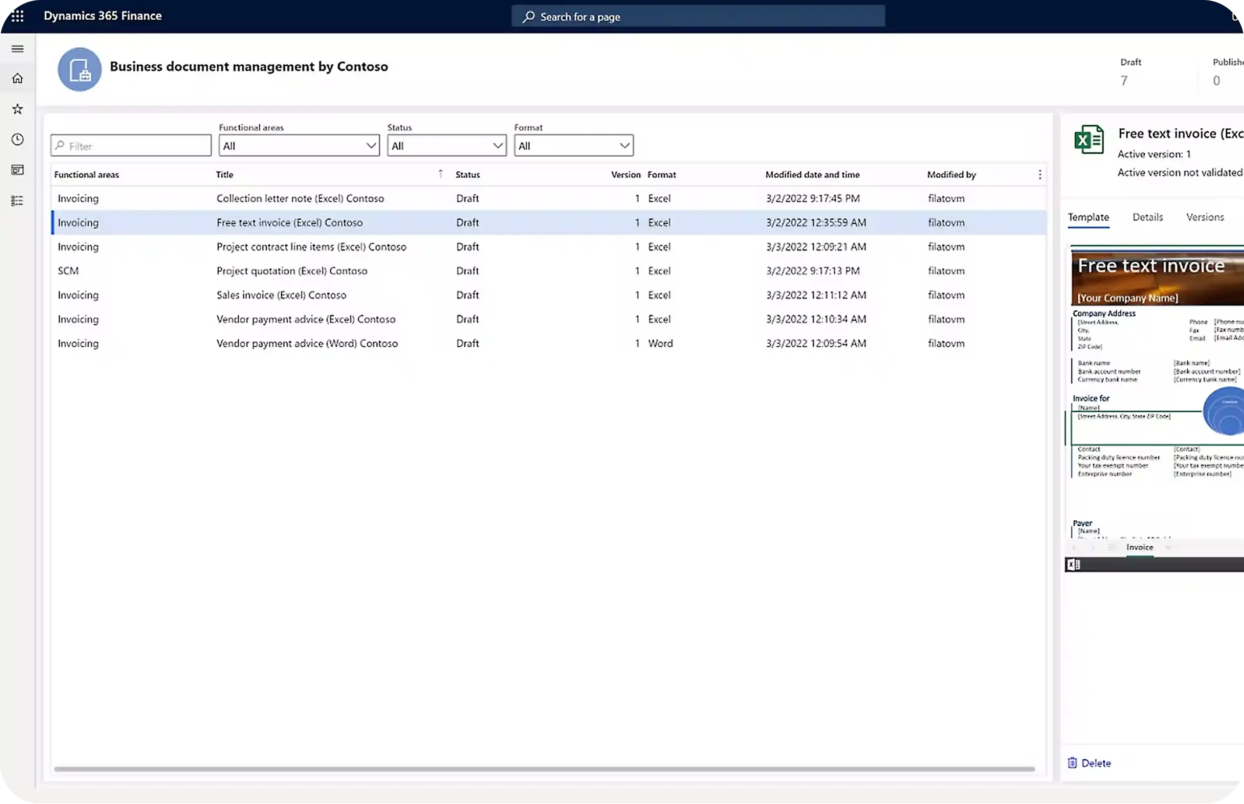Expand the hamburger navigation menu

[x=17, y=49]
